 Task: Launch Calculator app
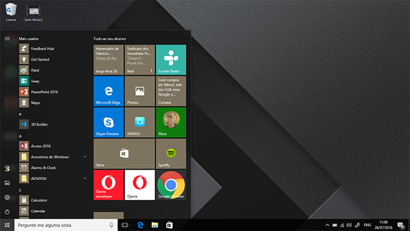52,200
